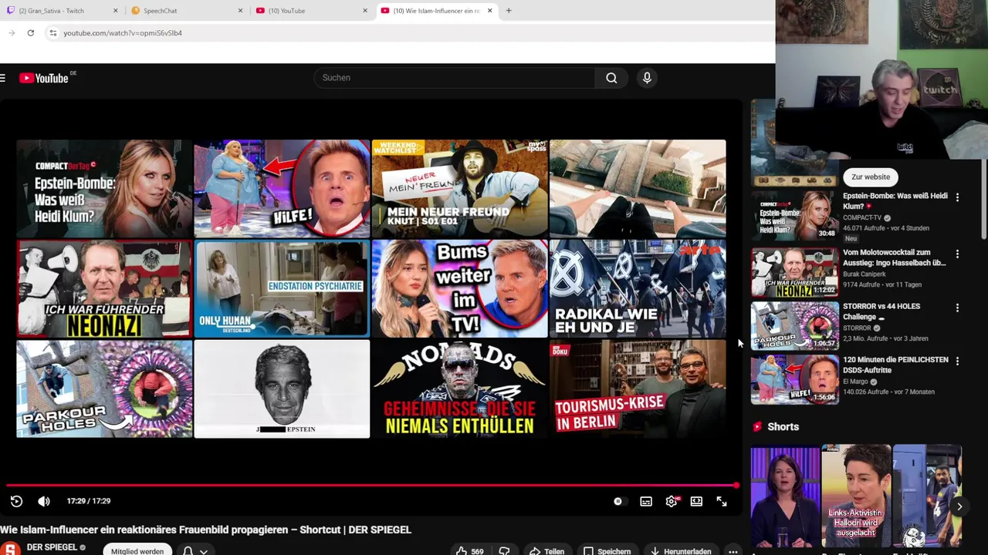Open DER SPIEGEL channel name link
The height and width of the screenshot is (555, 988).
[52, 547]
